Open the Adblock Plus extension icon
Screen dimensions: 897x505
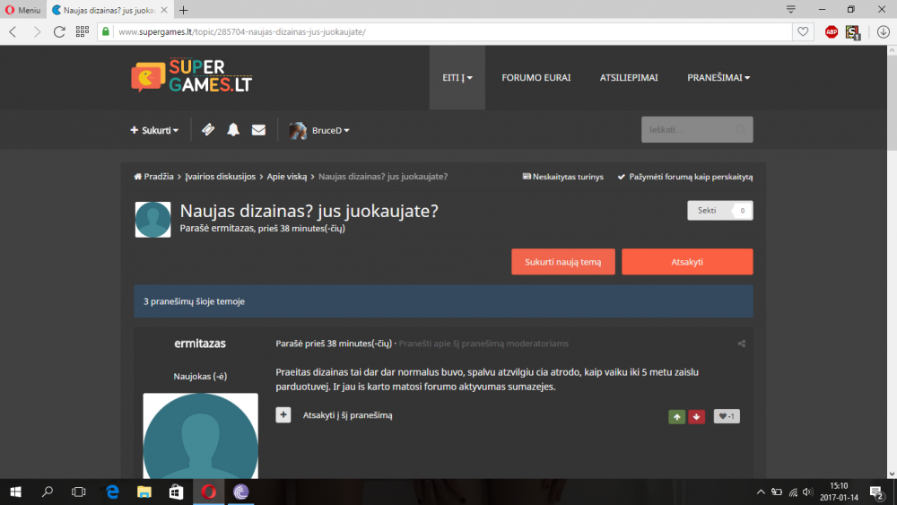coord(832,32)
